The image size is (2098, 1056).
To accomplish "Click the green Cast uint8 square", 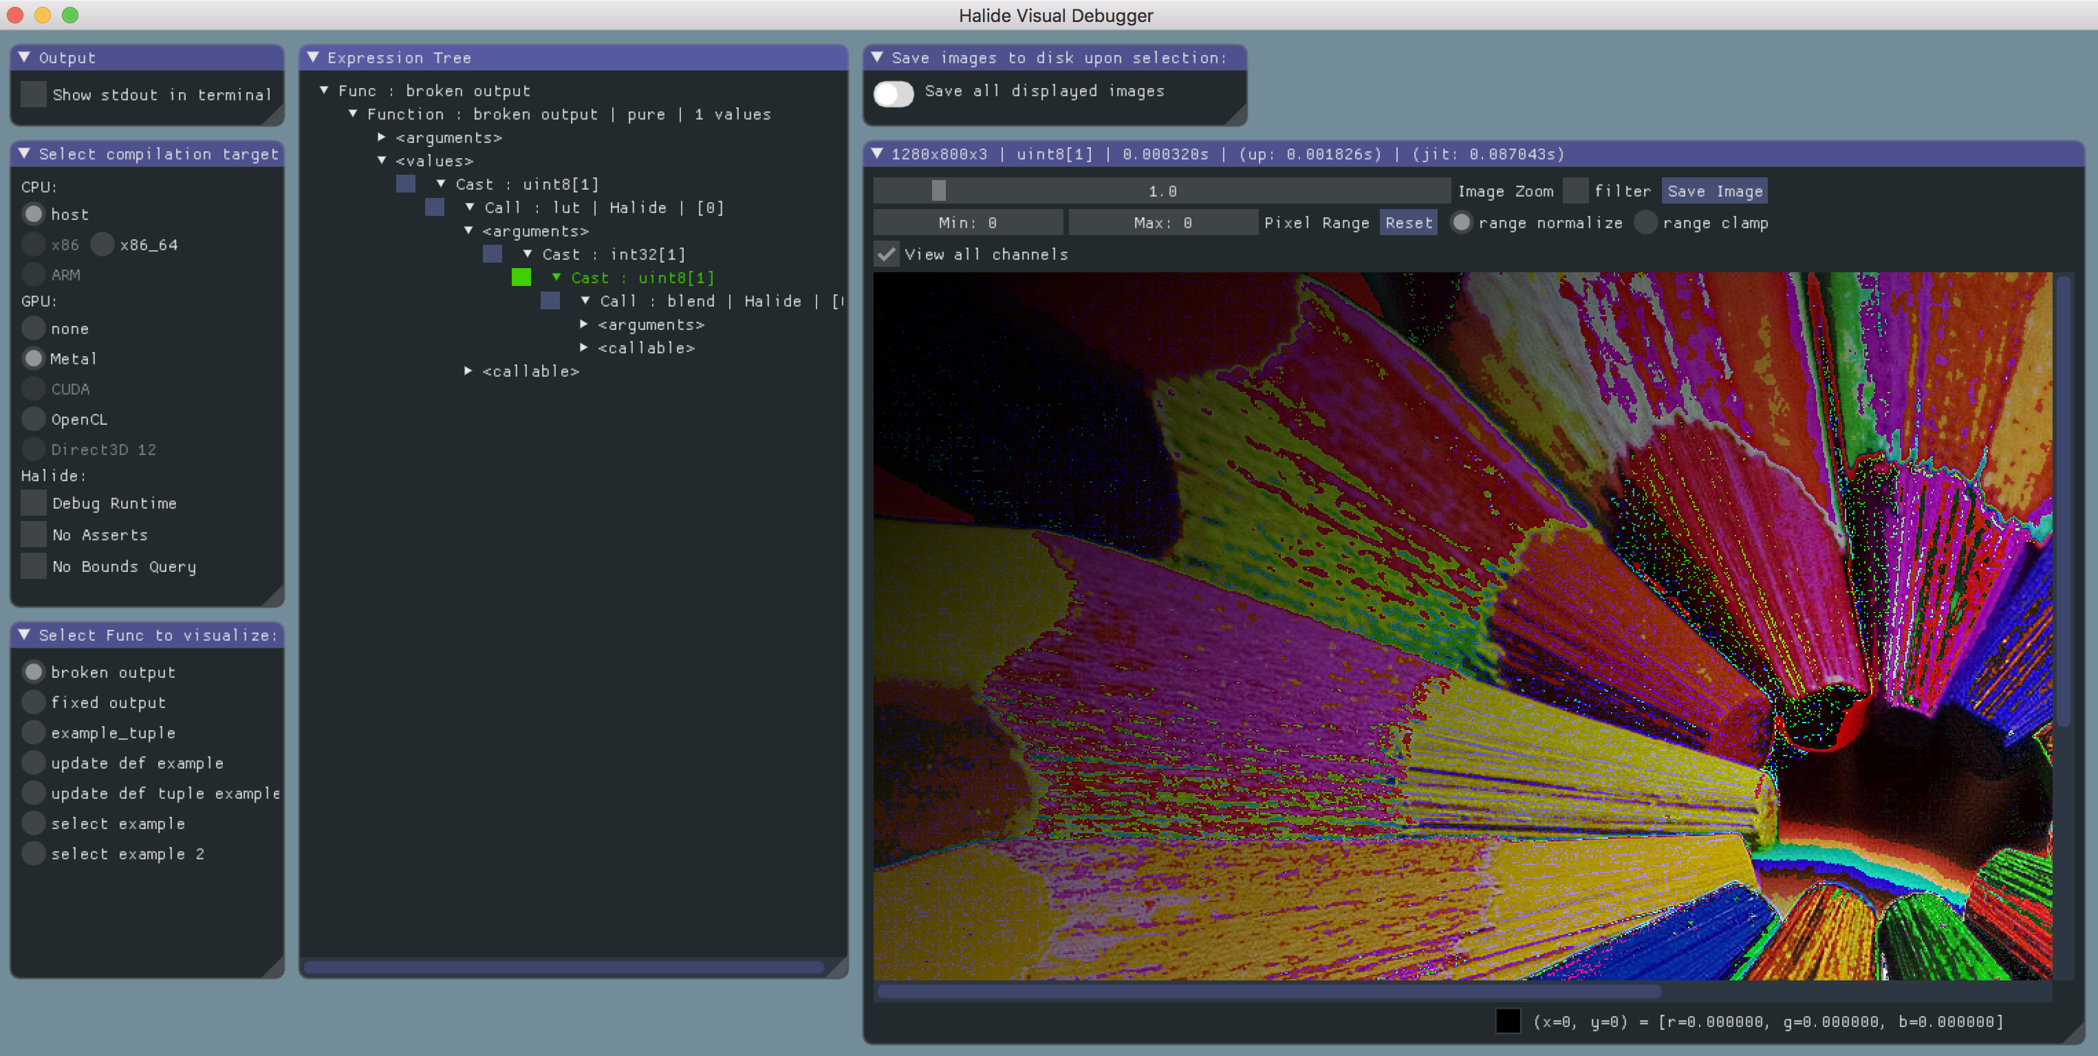I will pyautogui.click(x=521, y=278).
